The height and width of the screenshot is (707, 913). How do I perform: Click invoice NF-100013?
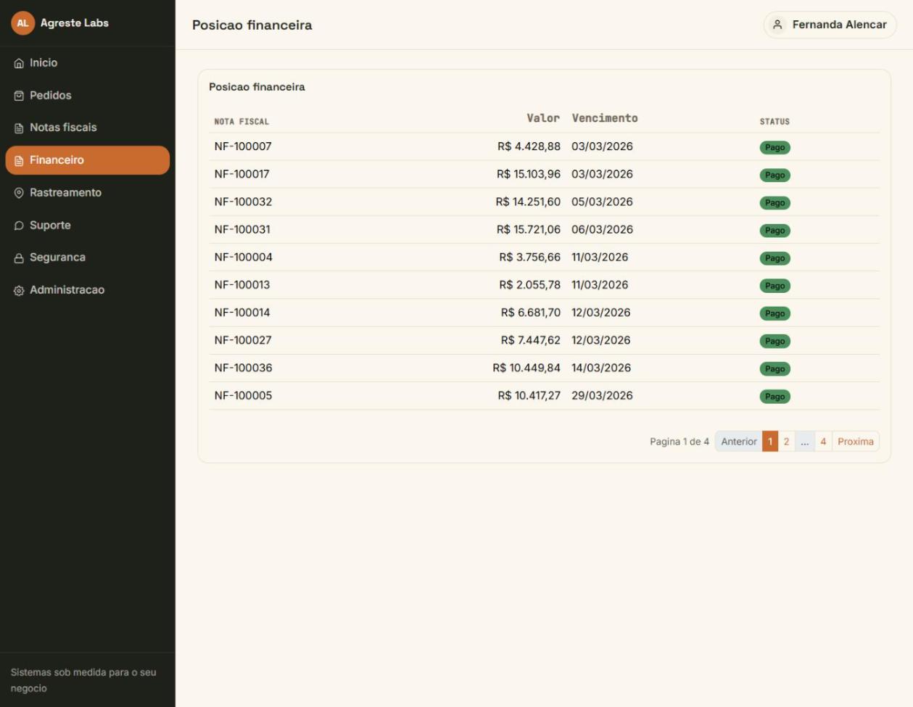coord(242,285)
